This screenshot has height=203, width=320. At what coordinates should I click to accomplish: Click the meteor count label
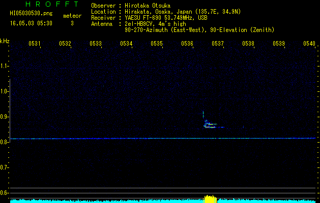(x=72, y=16)
